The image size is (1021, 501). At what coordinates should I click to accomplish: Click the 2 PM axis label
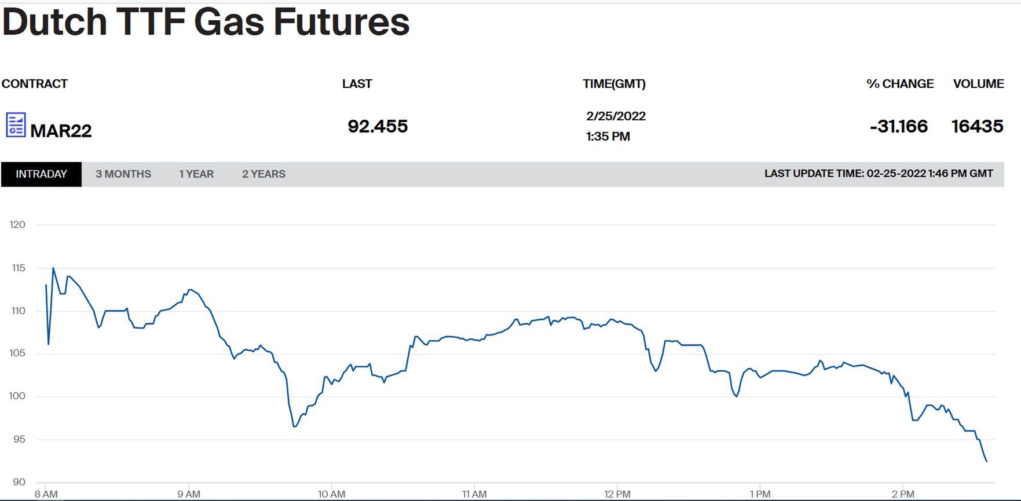pyautogui.click(x=903, y=494)
